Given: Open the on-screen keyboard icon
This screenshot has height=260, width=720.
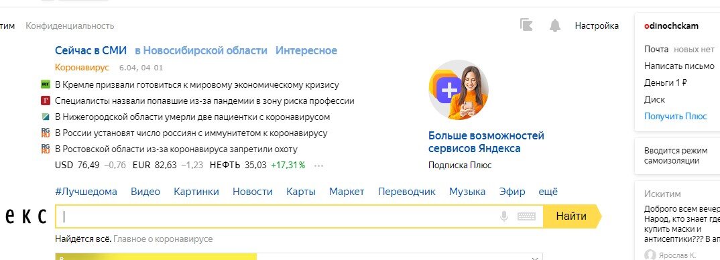Looking at the screenshot, I should point(526,216).
